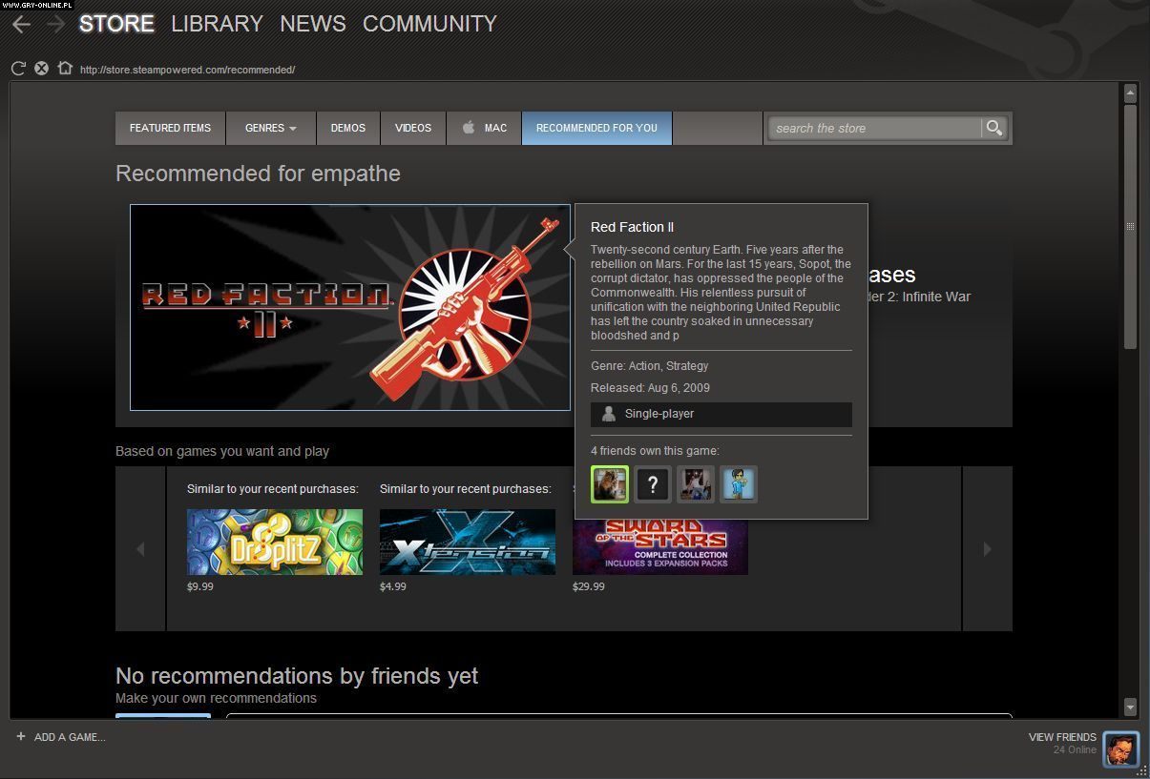Viewport: 1150px width, 779px height.
Task: Click your profile avatar near View Friends
Action: coord(1120,748)
